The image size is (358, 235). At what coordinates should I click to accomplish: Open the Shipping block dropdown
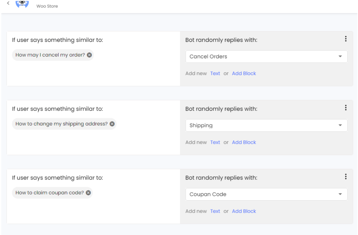266,125
